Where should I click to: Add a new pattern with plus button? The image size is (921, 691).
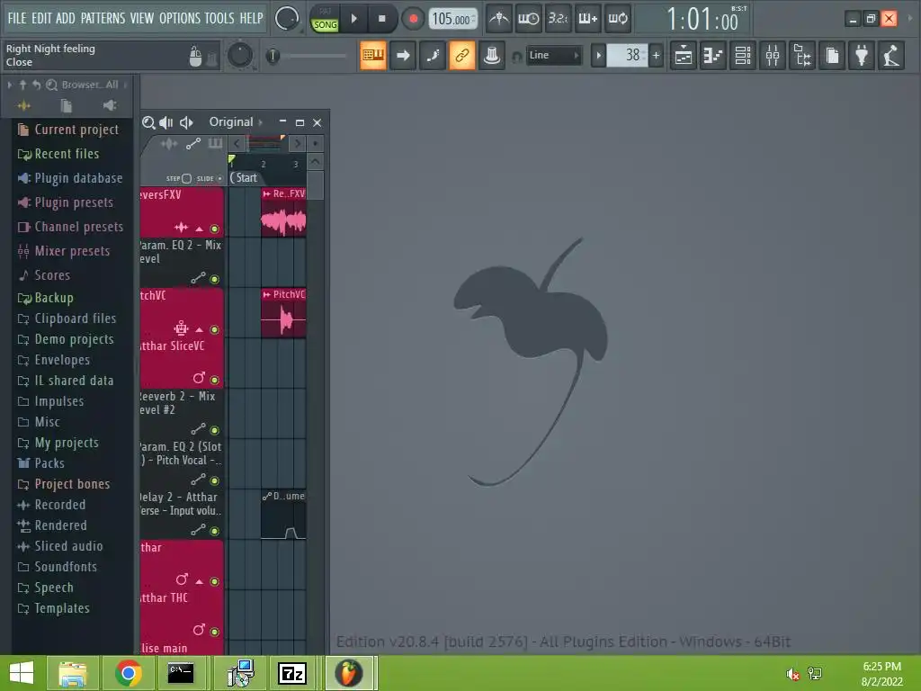[656, 56]
